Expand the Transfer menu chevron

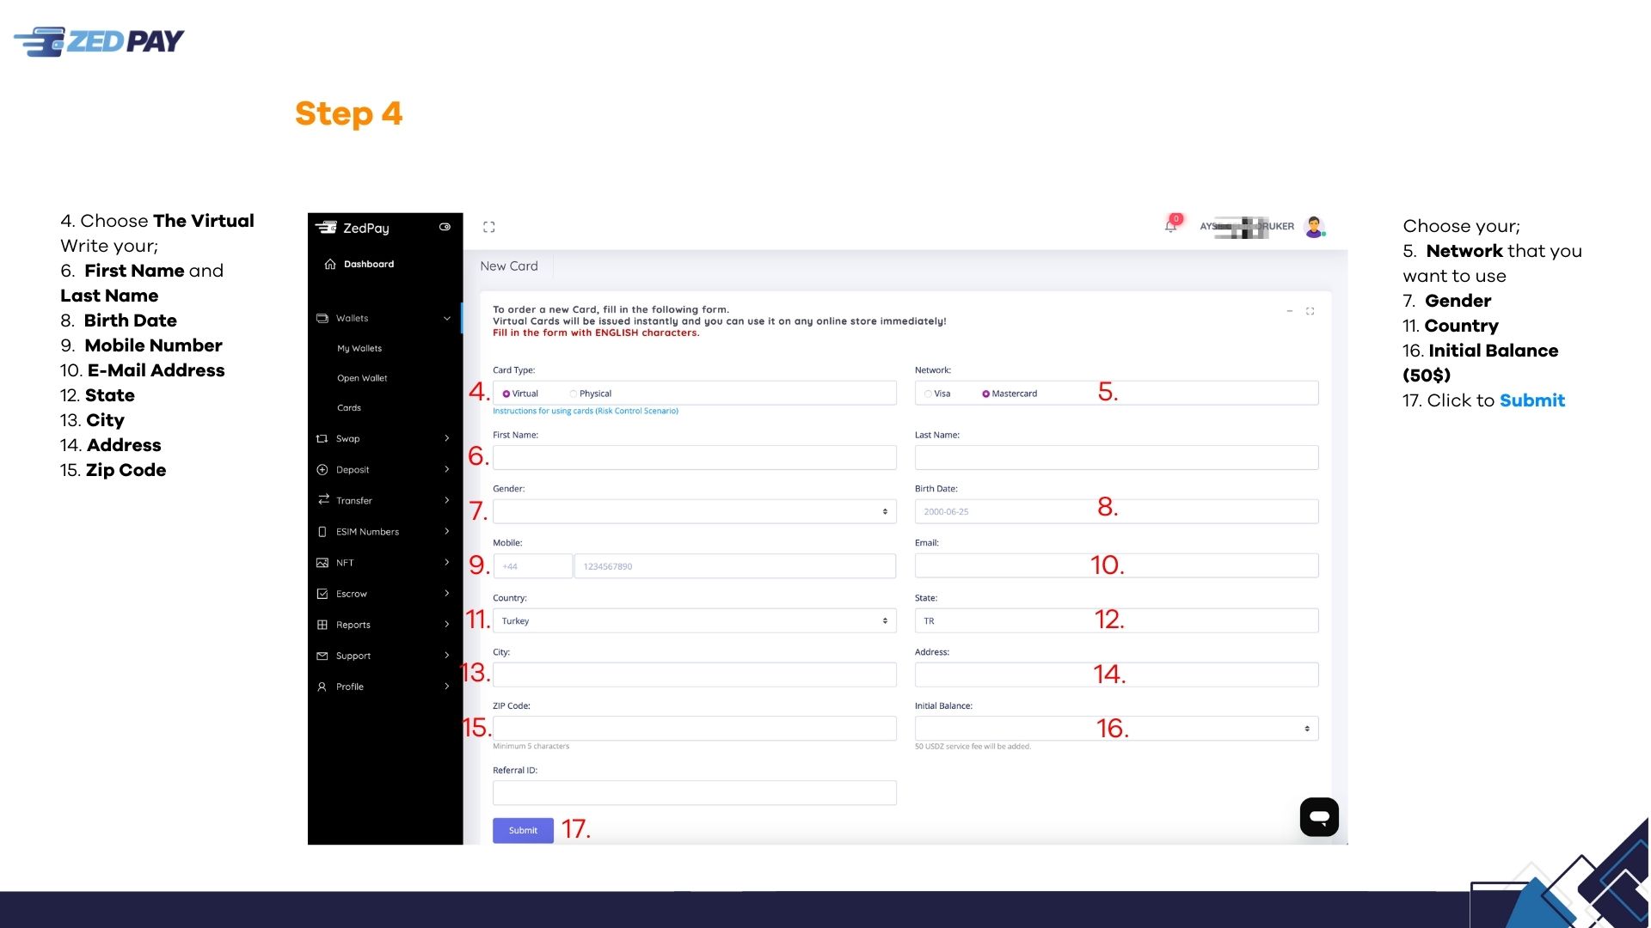[x=447, y=500]
